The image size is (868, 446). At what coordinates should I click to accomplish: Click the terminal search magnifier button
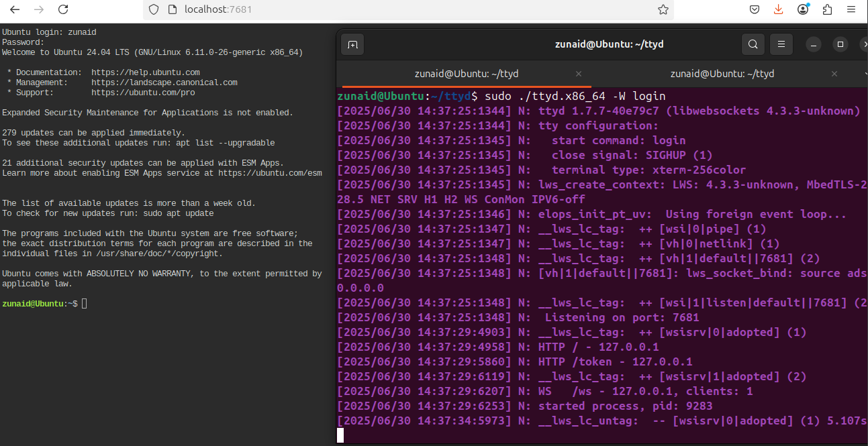coord(753,44)
